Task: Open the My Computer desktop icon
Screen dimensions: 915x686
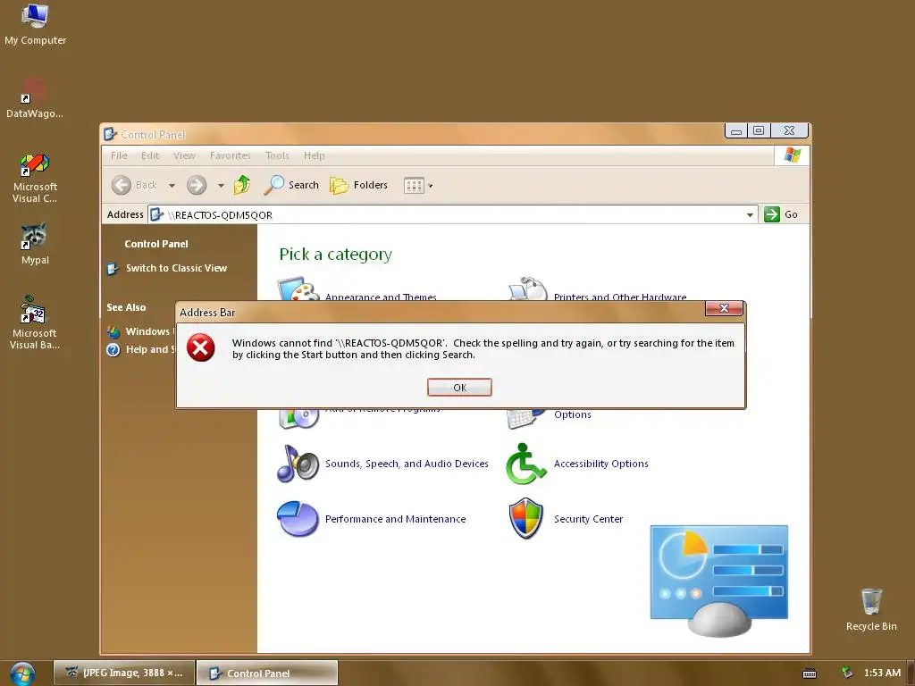Action: (35, 24)
